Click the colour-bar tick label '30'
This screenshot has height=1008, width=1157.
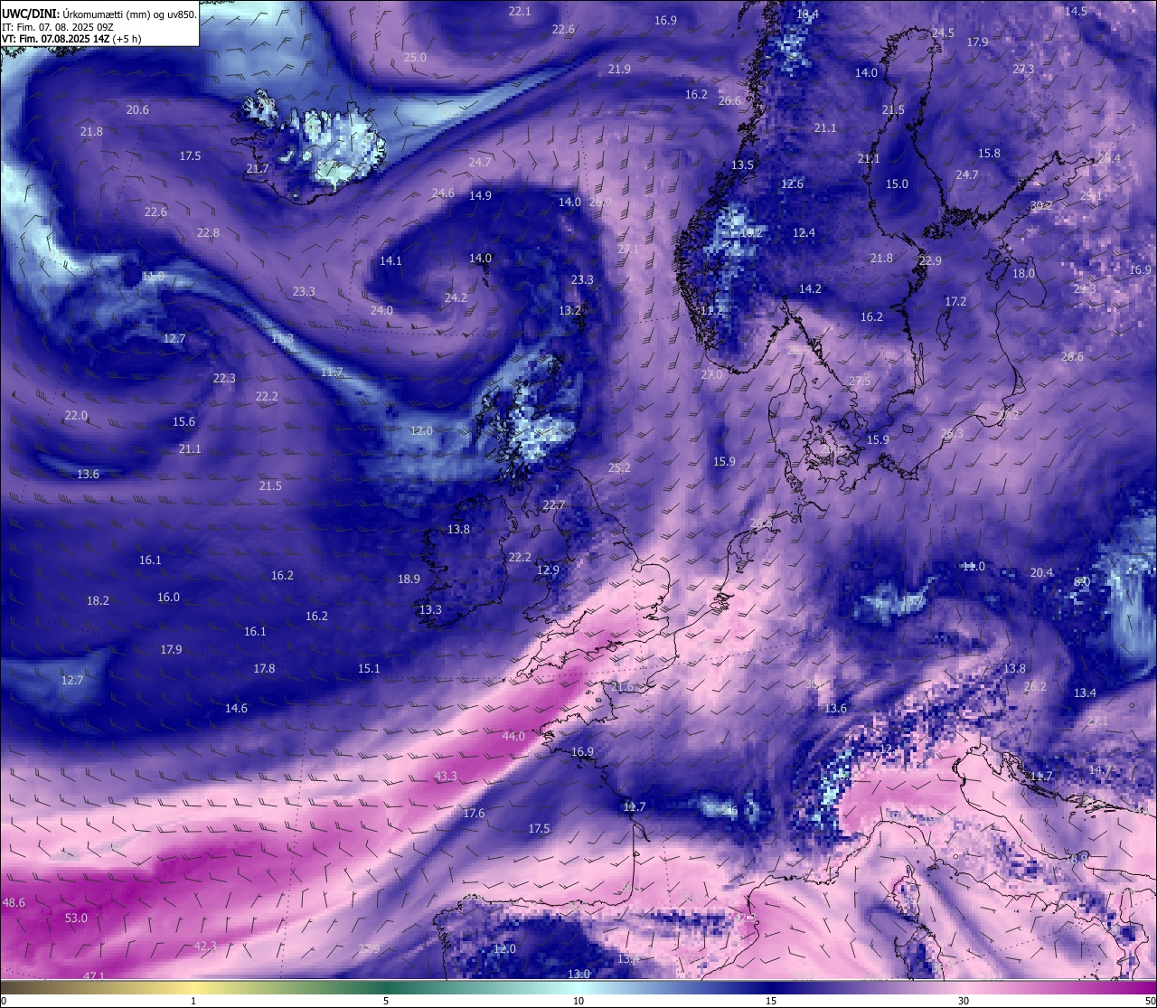click(964, 1001)
